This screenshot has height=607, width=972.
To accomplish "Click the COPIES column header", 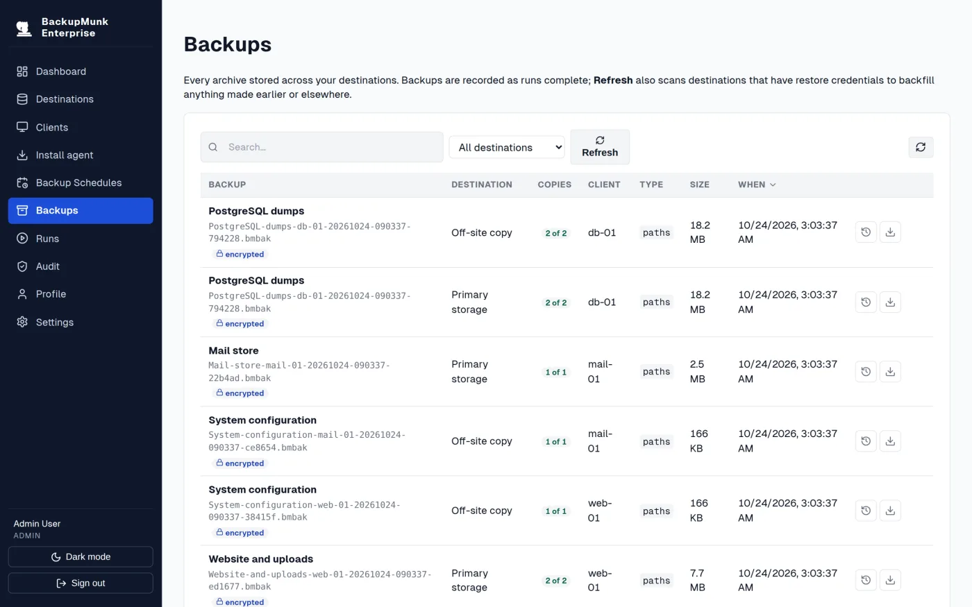I will (x=555, y=185).
